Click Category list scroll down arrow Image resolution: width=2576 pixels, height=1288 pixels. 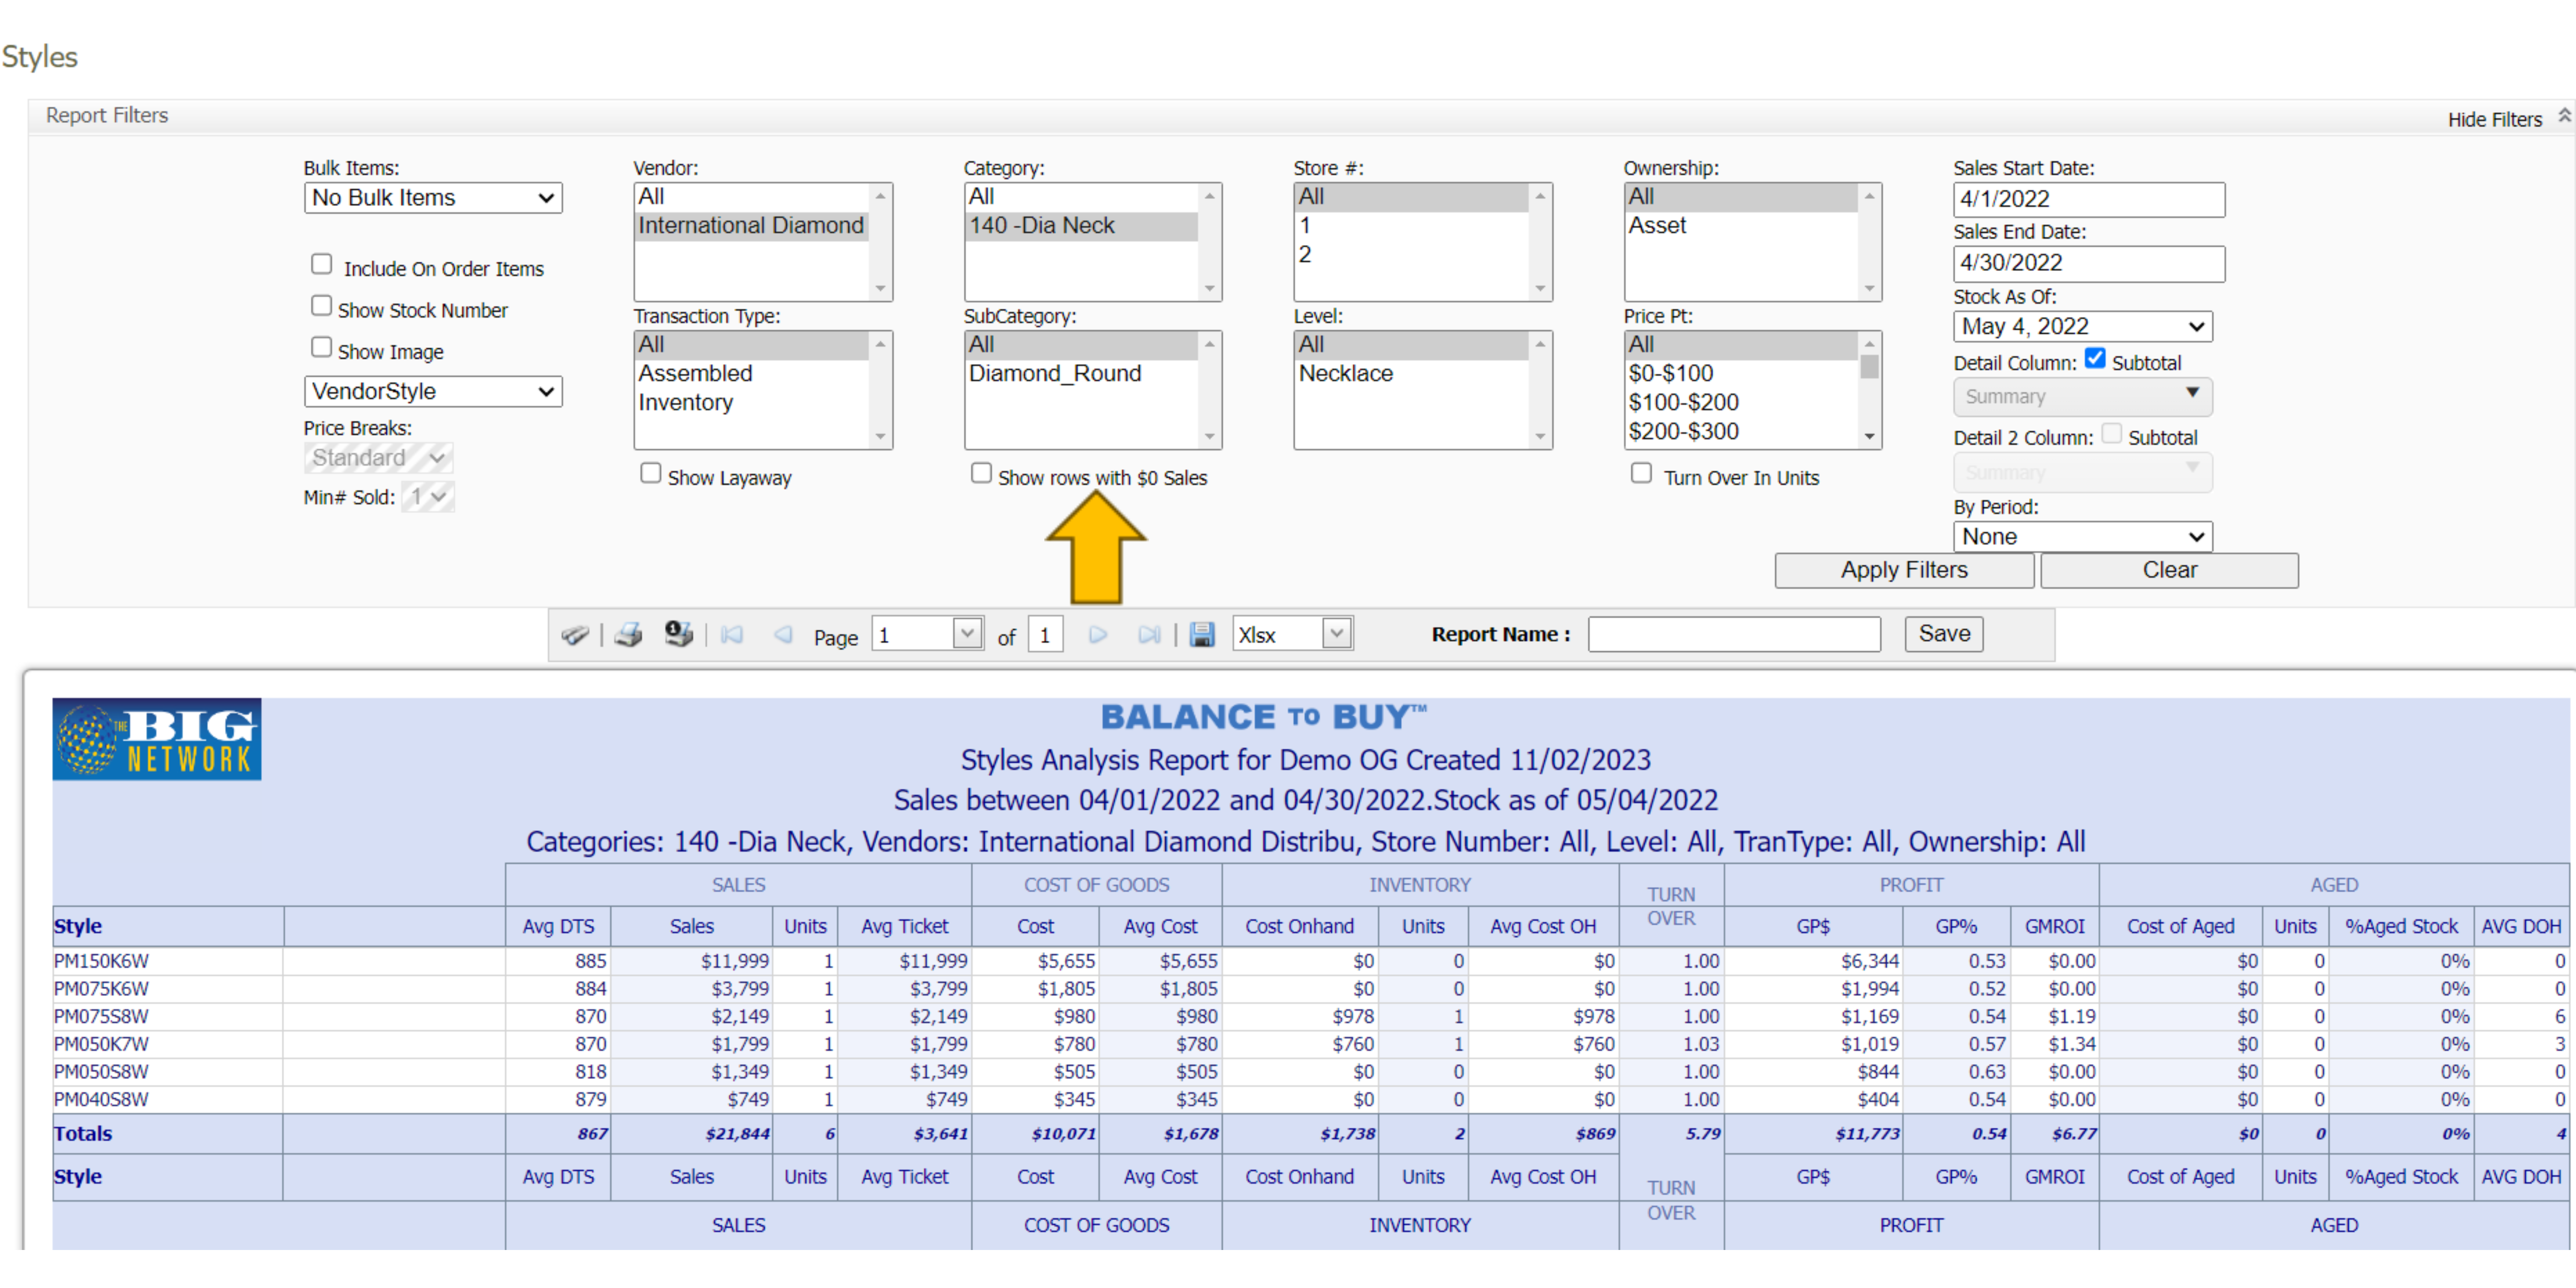click(x=1210, y=289)
